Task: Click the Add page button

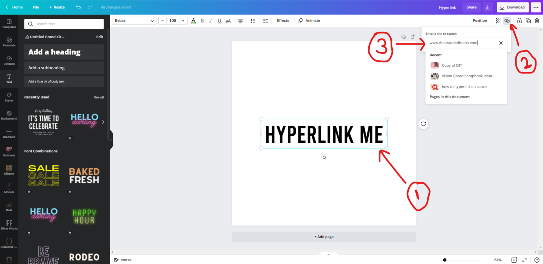Action: (x=324, y=237)
